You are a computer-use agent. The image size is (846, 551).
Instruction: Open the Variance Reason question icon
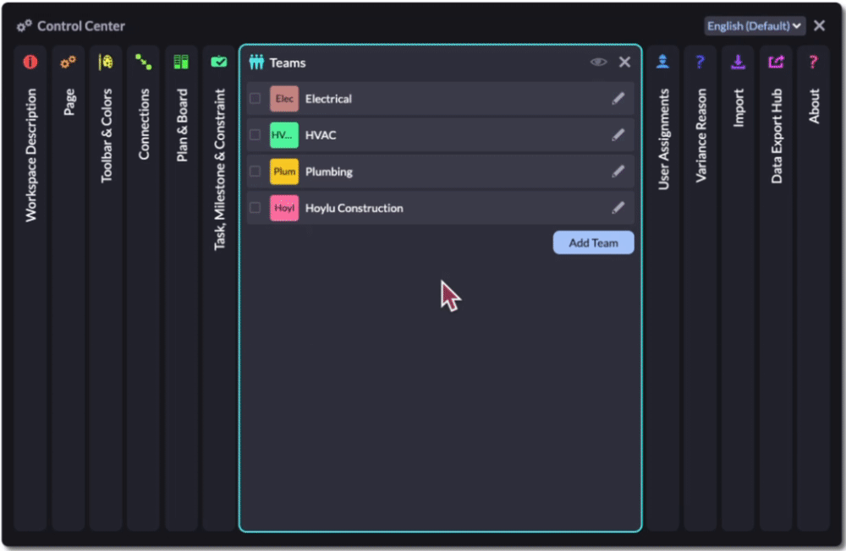point(700,62)
